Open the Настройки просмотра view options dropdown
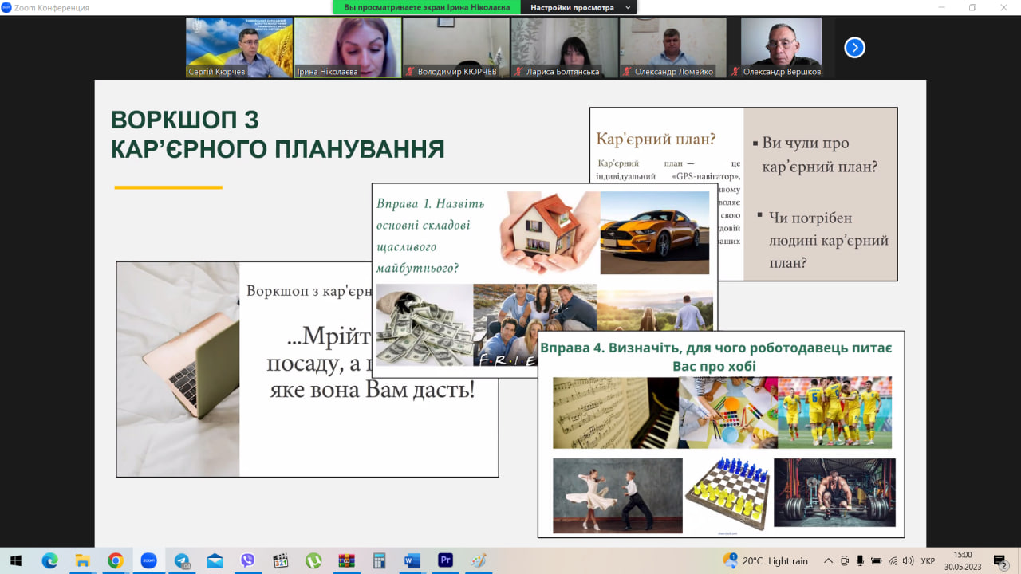 pyautogui.click(x=578, y=7)
